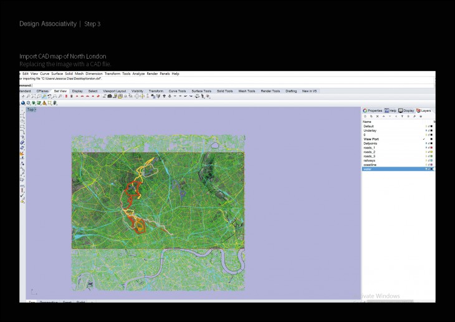455x322 pixels.
Task: Toggle visibility bulb of railways layer
Action: point(426,160)
